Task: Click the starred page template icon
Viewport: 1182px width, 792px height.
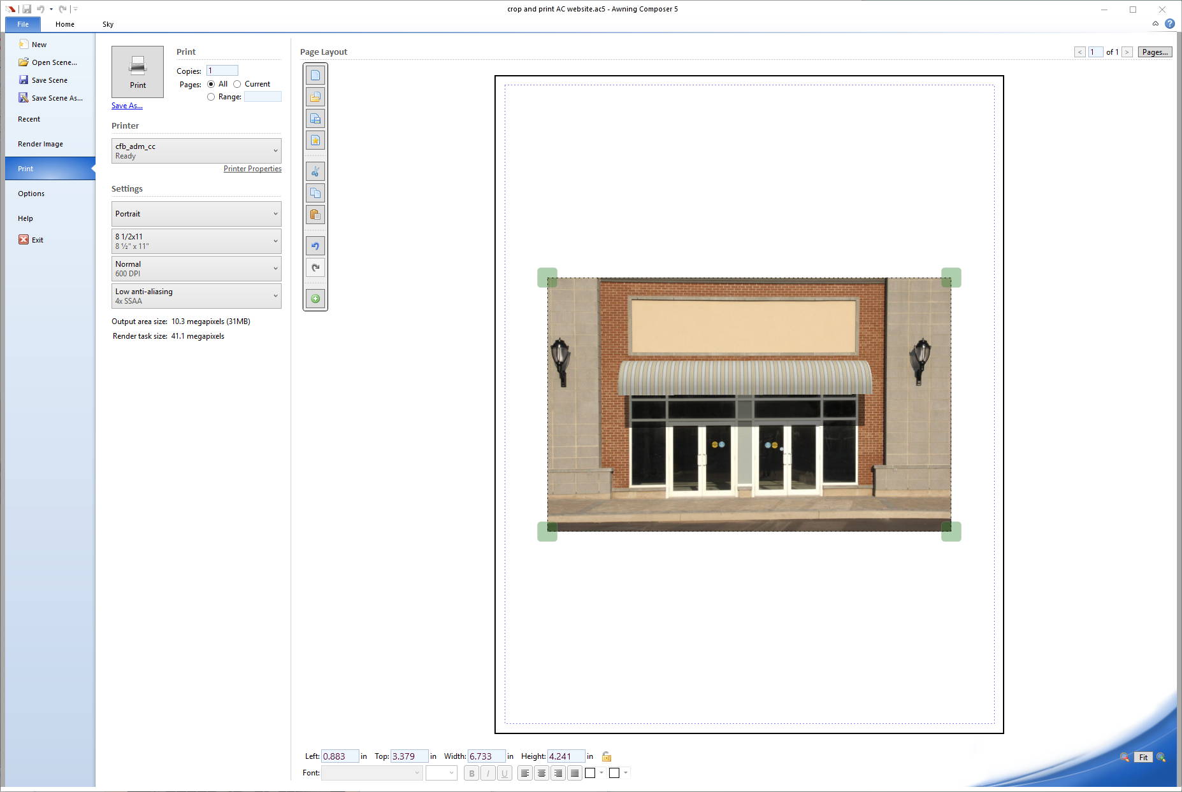Action: (x=315, y=140)
